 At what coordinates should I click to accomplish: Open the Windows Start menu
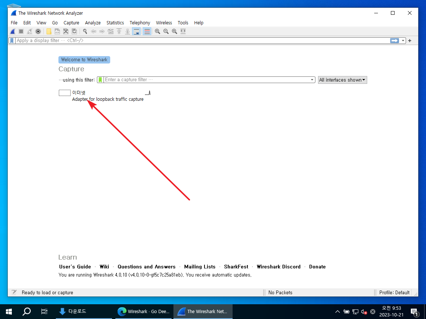9,311
